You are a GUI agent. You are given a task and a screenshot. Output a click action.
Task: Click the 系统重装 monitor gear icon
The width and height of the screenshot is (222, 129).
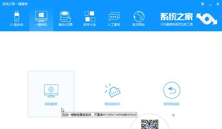click(51, 91)
